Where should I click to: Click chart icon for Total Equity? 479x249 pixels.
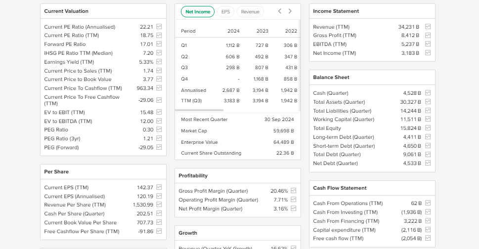428,128
